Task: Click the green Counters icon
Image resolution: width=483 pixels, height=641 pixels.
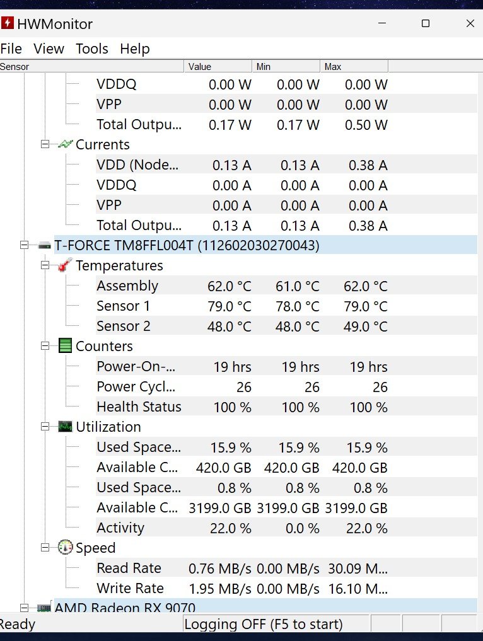Action: click(x=65, y=346)
